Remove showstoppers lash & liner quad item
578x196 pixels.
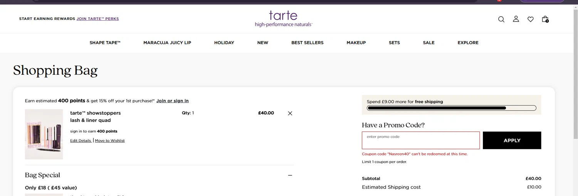tap(290, 113)
